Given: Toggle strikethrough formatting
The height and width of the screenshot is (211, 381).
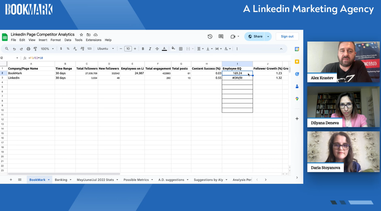Looking at the screenshot, I should coord(157,49).
